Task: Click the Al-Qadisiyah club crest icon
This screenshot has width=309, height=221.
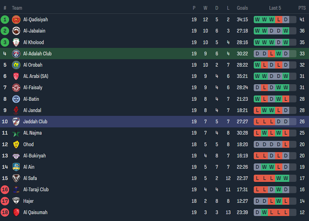Action: [16, 19]
